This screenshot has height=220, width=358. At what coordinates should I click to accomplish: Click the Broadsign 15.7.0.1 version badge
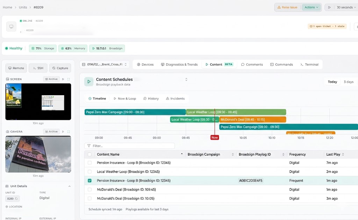[107, 48]
